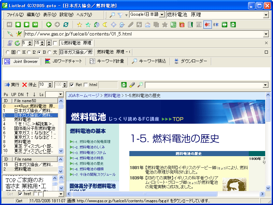Select list row 5 固体高分子形燃料電池

click(30, 128)
